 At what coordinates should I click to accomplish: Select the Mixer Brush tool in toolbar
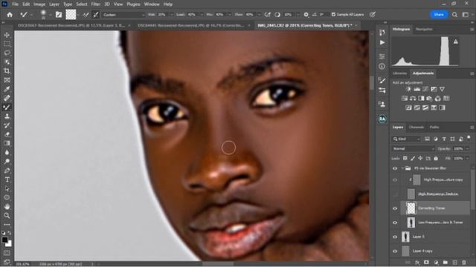pos(7,107)
